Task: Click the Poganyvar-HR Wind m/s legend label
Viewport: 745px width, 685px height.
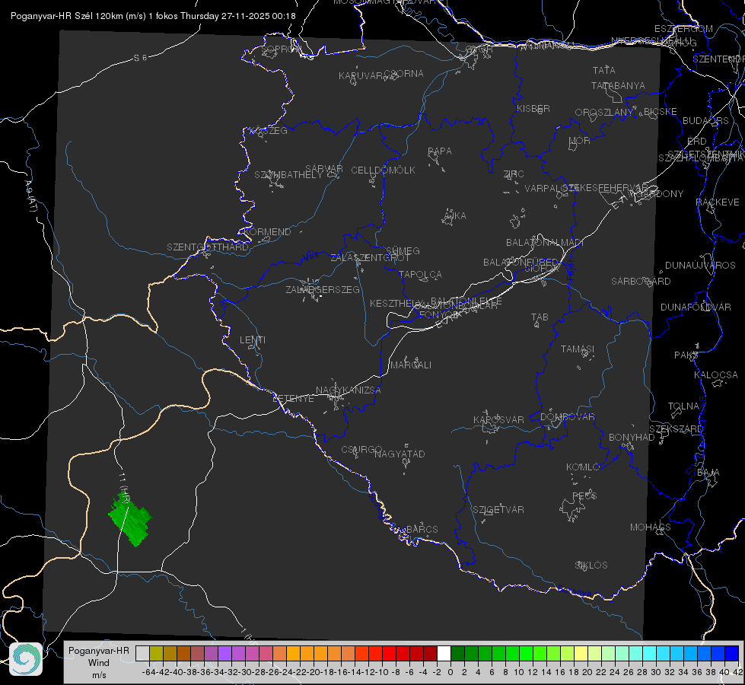Action: [99, 662]
